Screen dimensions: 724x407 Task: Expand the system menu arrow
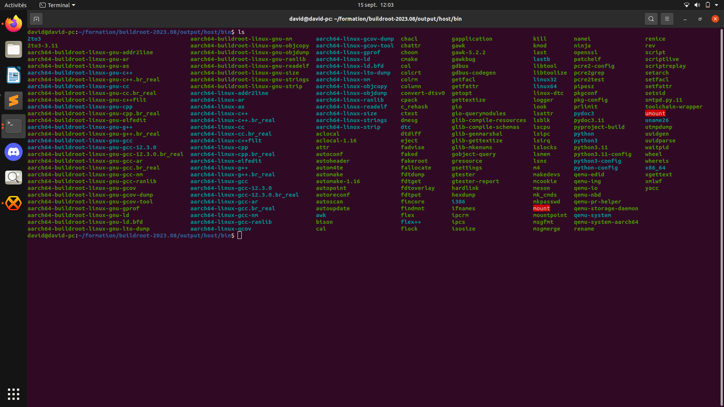coord(716,5)
